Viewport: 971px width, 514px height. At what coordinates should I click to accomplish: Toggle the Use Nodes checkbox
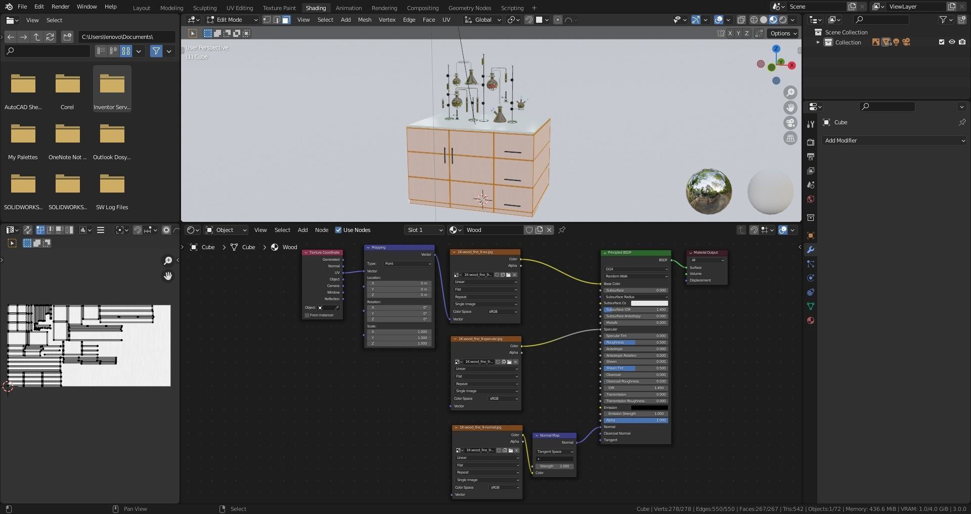(338, 230)
